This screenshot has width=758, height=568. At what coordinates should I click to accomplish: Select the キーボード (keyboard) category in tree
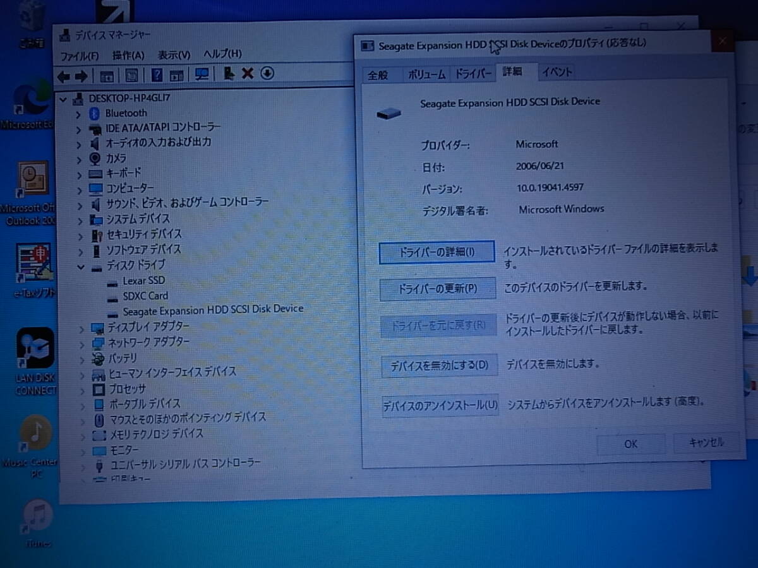pyautogui.click(x=123, y=173)
